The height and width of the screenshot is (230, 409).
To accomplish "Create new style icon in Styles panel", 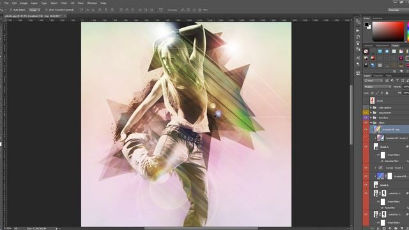I will [x=401, y=71].
